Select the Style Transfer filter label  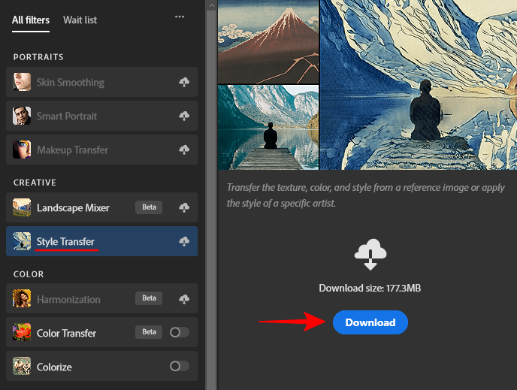tap(65, 242)
